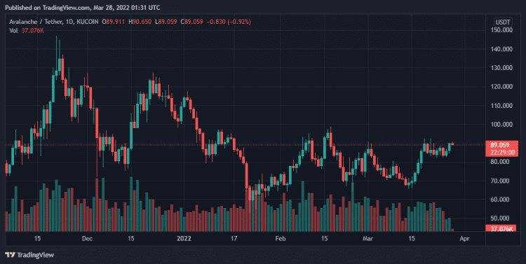Click the open price value O89.911
The image size is (526, 264).
114,22
